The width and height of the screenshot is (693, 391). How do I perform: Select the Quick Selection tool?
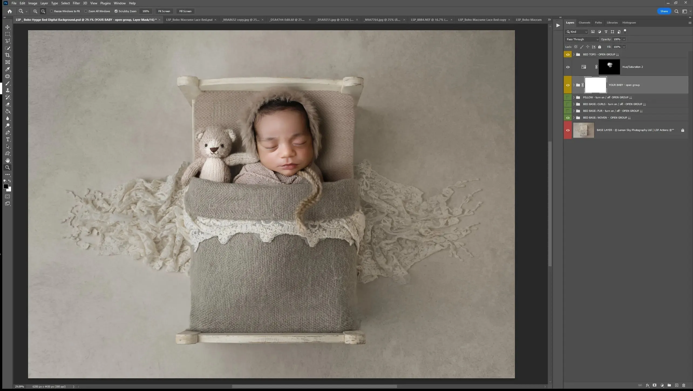[x=8, y=48]
